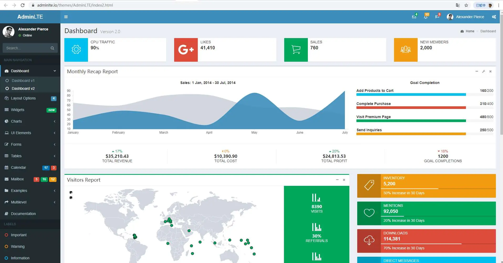
Task: Close the Visitors Report box
Action: (x=344, y=180)
